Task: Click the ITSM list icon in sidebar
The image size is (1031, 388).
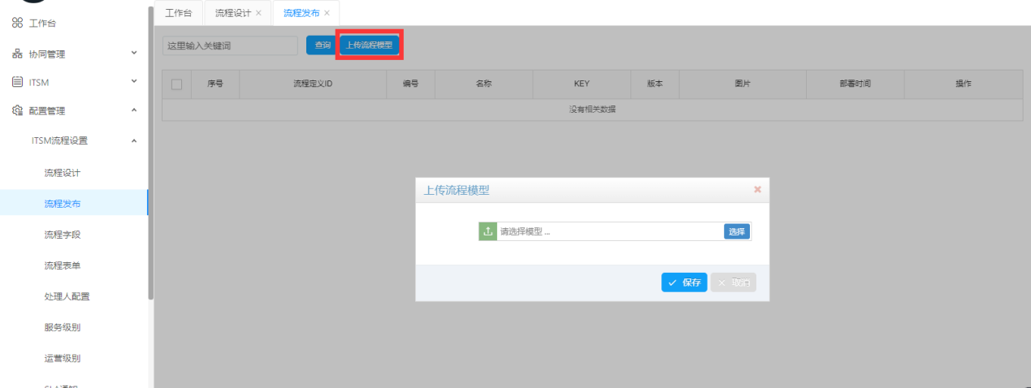Action: click(x=17, y=82)
